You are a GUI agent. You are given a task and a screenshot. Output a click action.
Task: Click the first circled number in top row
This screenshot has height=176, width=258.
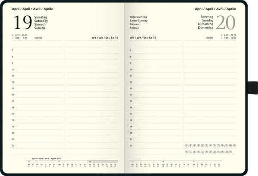tap(187, 146)
